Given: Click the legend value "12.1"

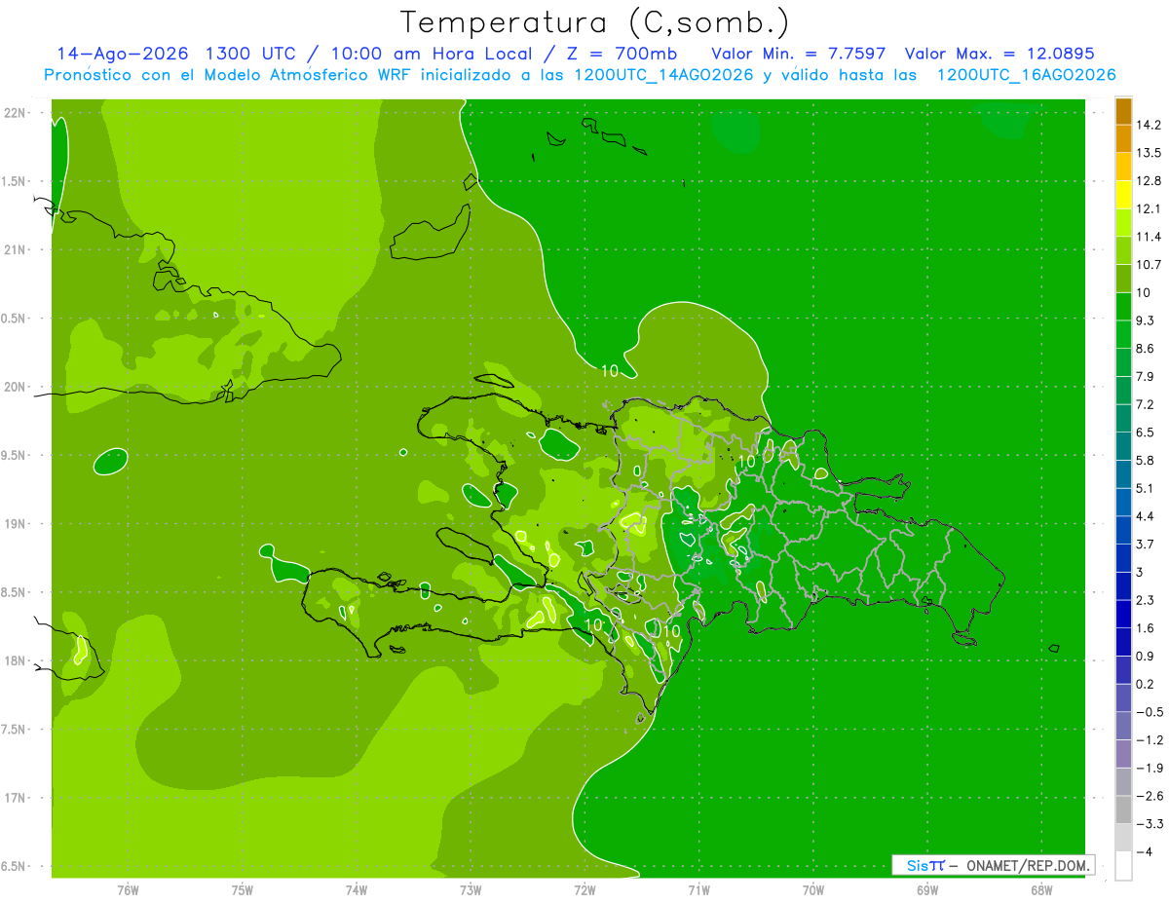Looking at the screenshot, I should [1149, 208].
